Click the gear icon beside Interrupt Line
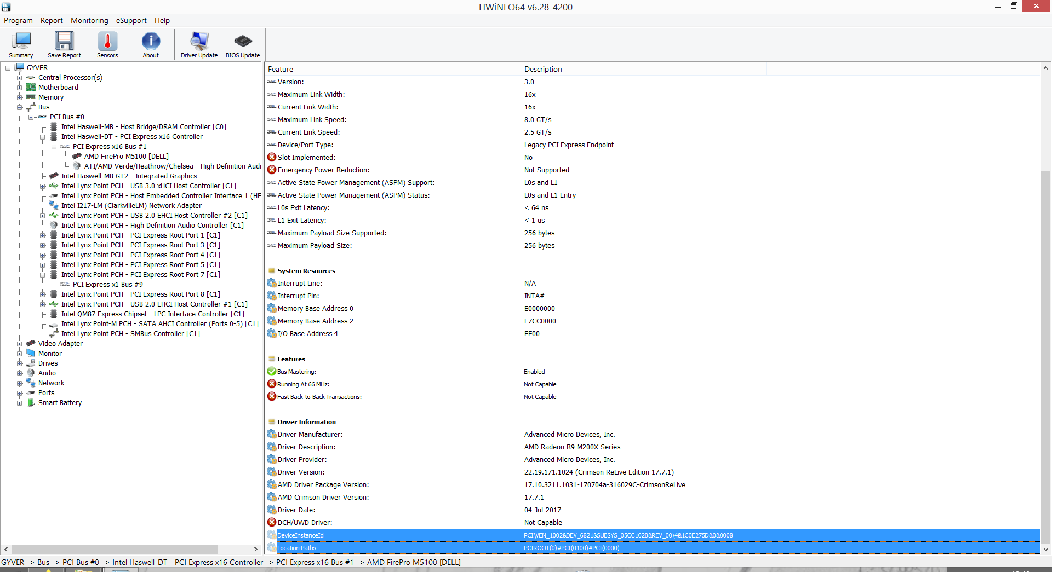The image size is (1052, 572). pos(272,283)
